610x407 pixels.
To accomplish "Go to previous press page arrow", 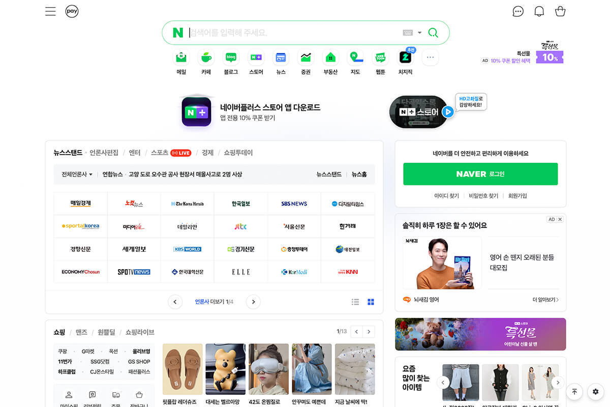I will click(x=175, y=302).
